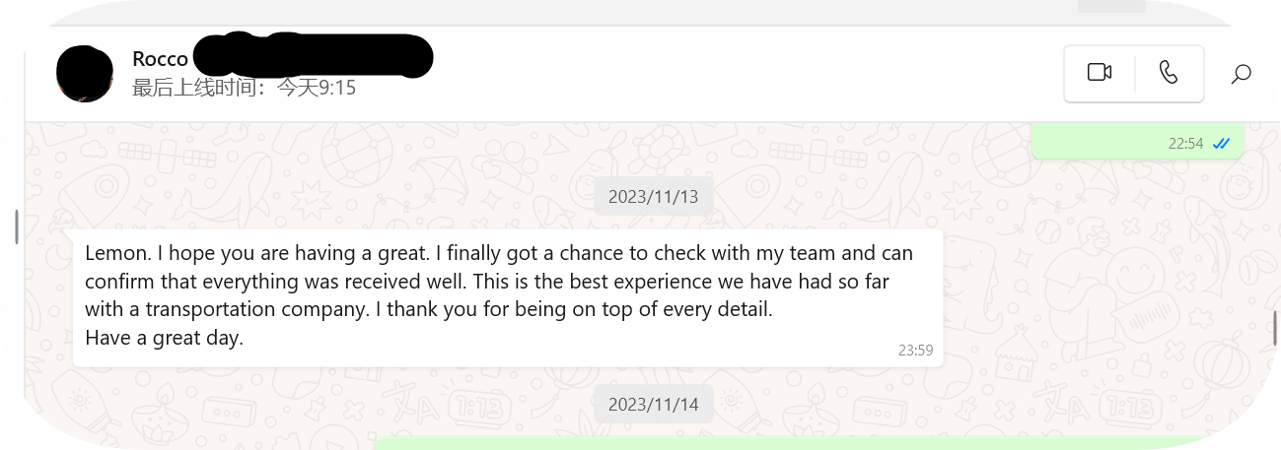Open search in this chat
Viewport: 1281px width, 450px height.
[1242, 73]
